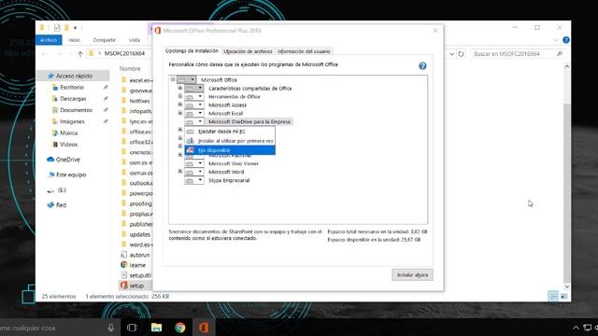Screen dimensions: 598x336
Task: Open Task View on the taskbar
Action: click(132, 328)
